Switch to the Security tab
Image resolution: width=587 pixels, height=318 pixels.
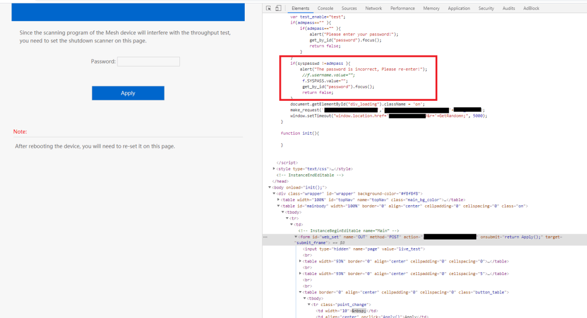[486, 9]
